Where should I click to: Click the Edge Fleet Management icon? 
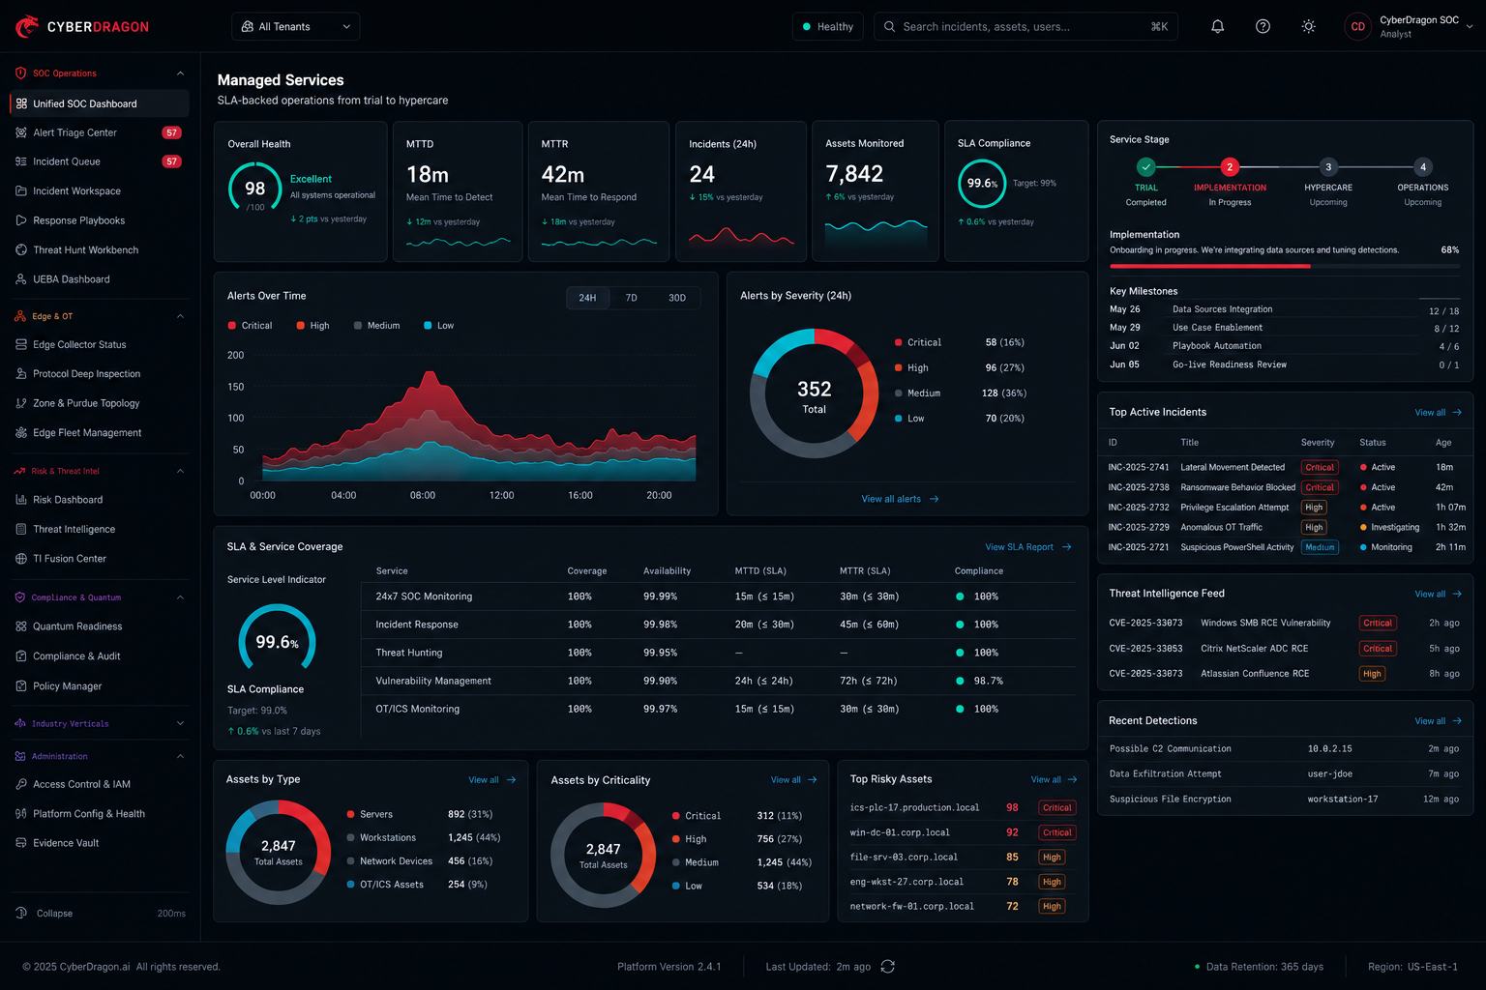tap(21, 432)
